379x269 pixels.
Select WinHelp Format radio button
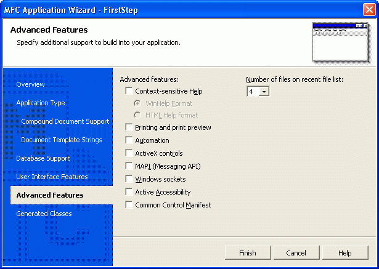(137, 103)
